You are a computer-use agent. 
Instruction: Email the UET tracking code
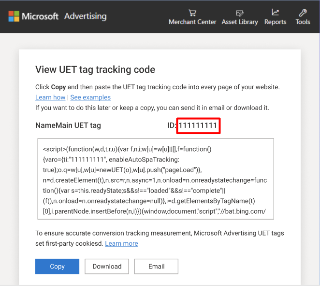(x=156, y=266)
